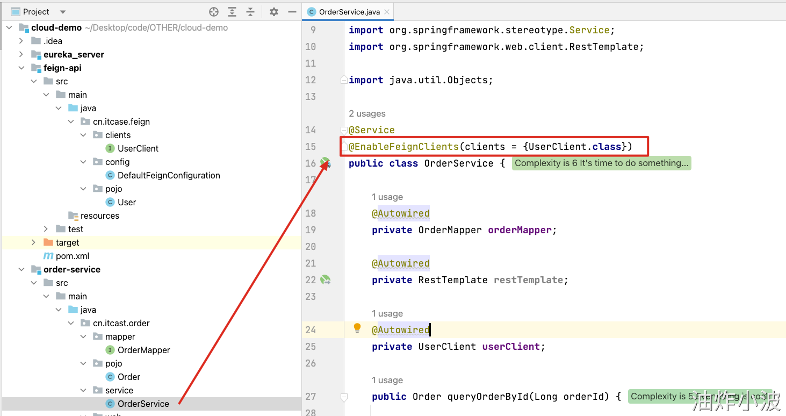This screenshot has height=416, width=786.
Task: Select UserClient interface in project tree
Action: click(138, 148)
